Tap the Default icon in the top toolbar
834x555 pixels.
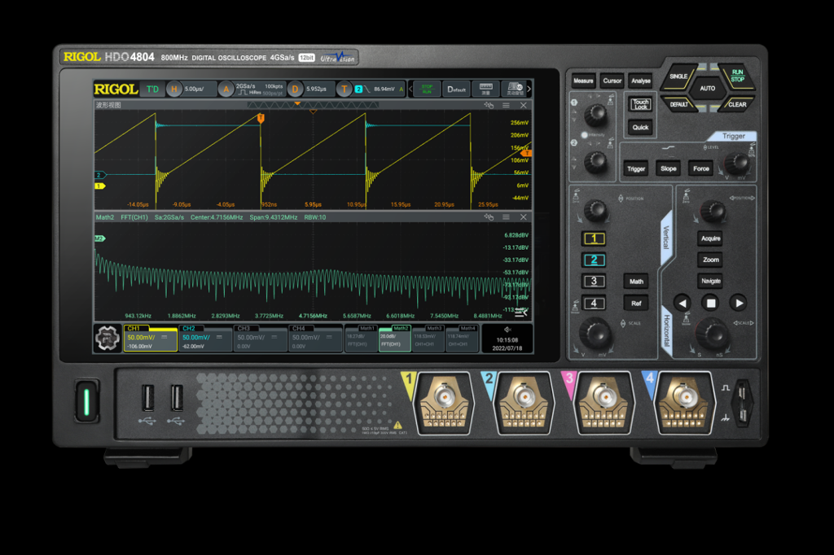pos(456,89)
